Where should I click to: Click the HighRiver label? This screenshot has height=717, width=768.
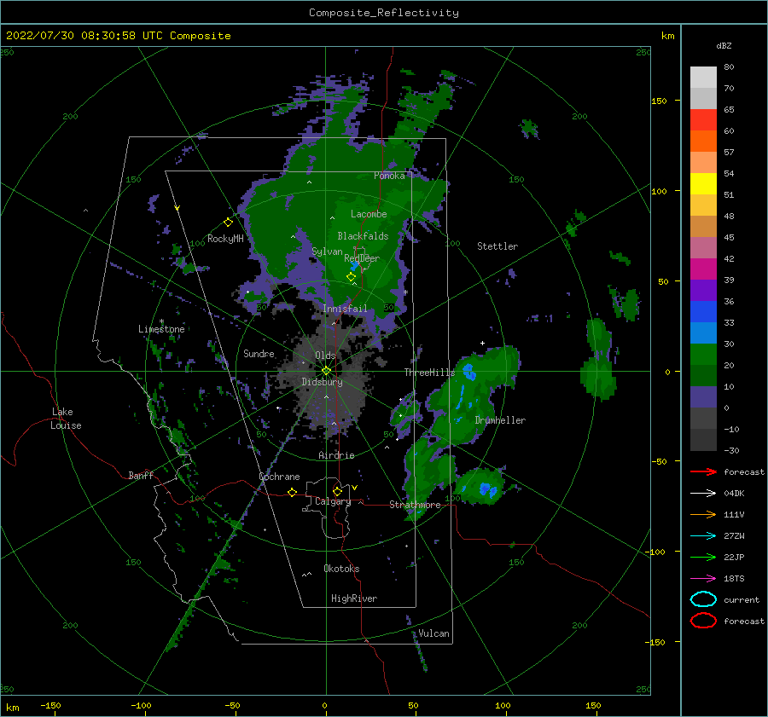coord(354,598)
